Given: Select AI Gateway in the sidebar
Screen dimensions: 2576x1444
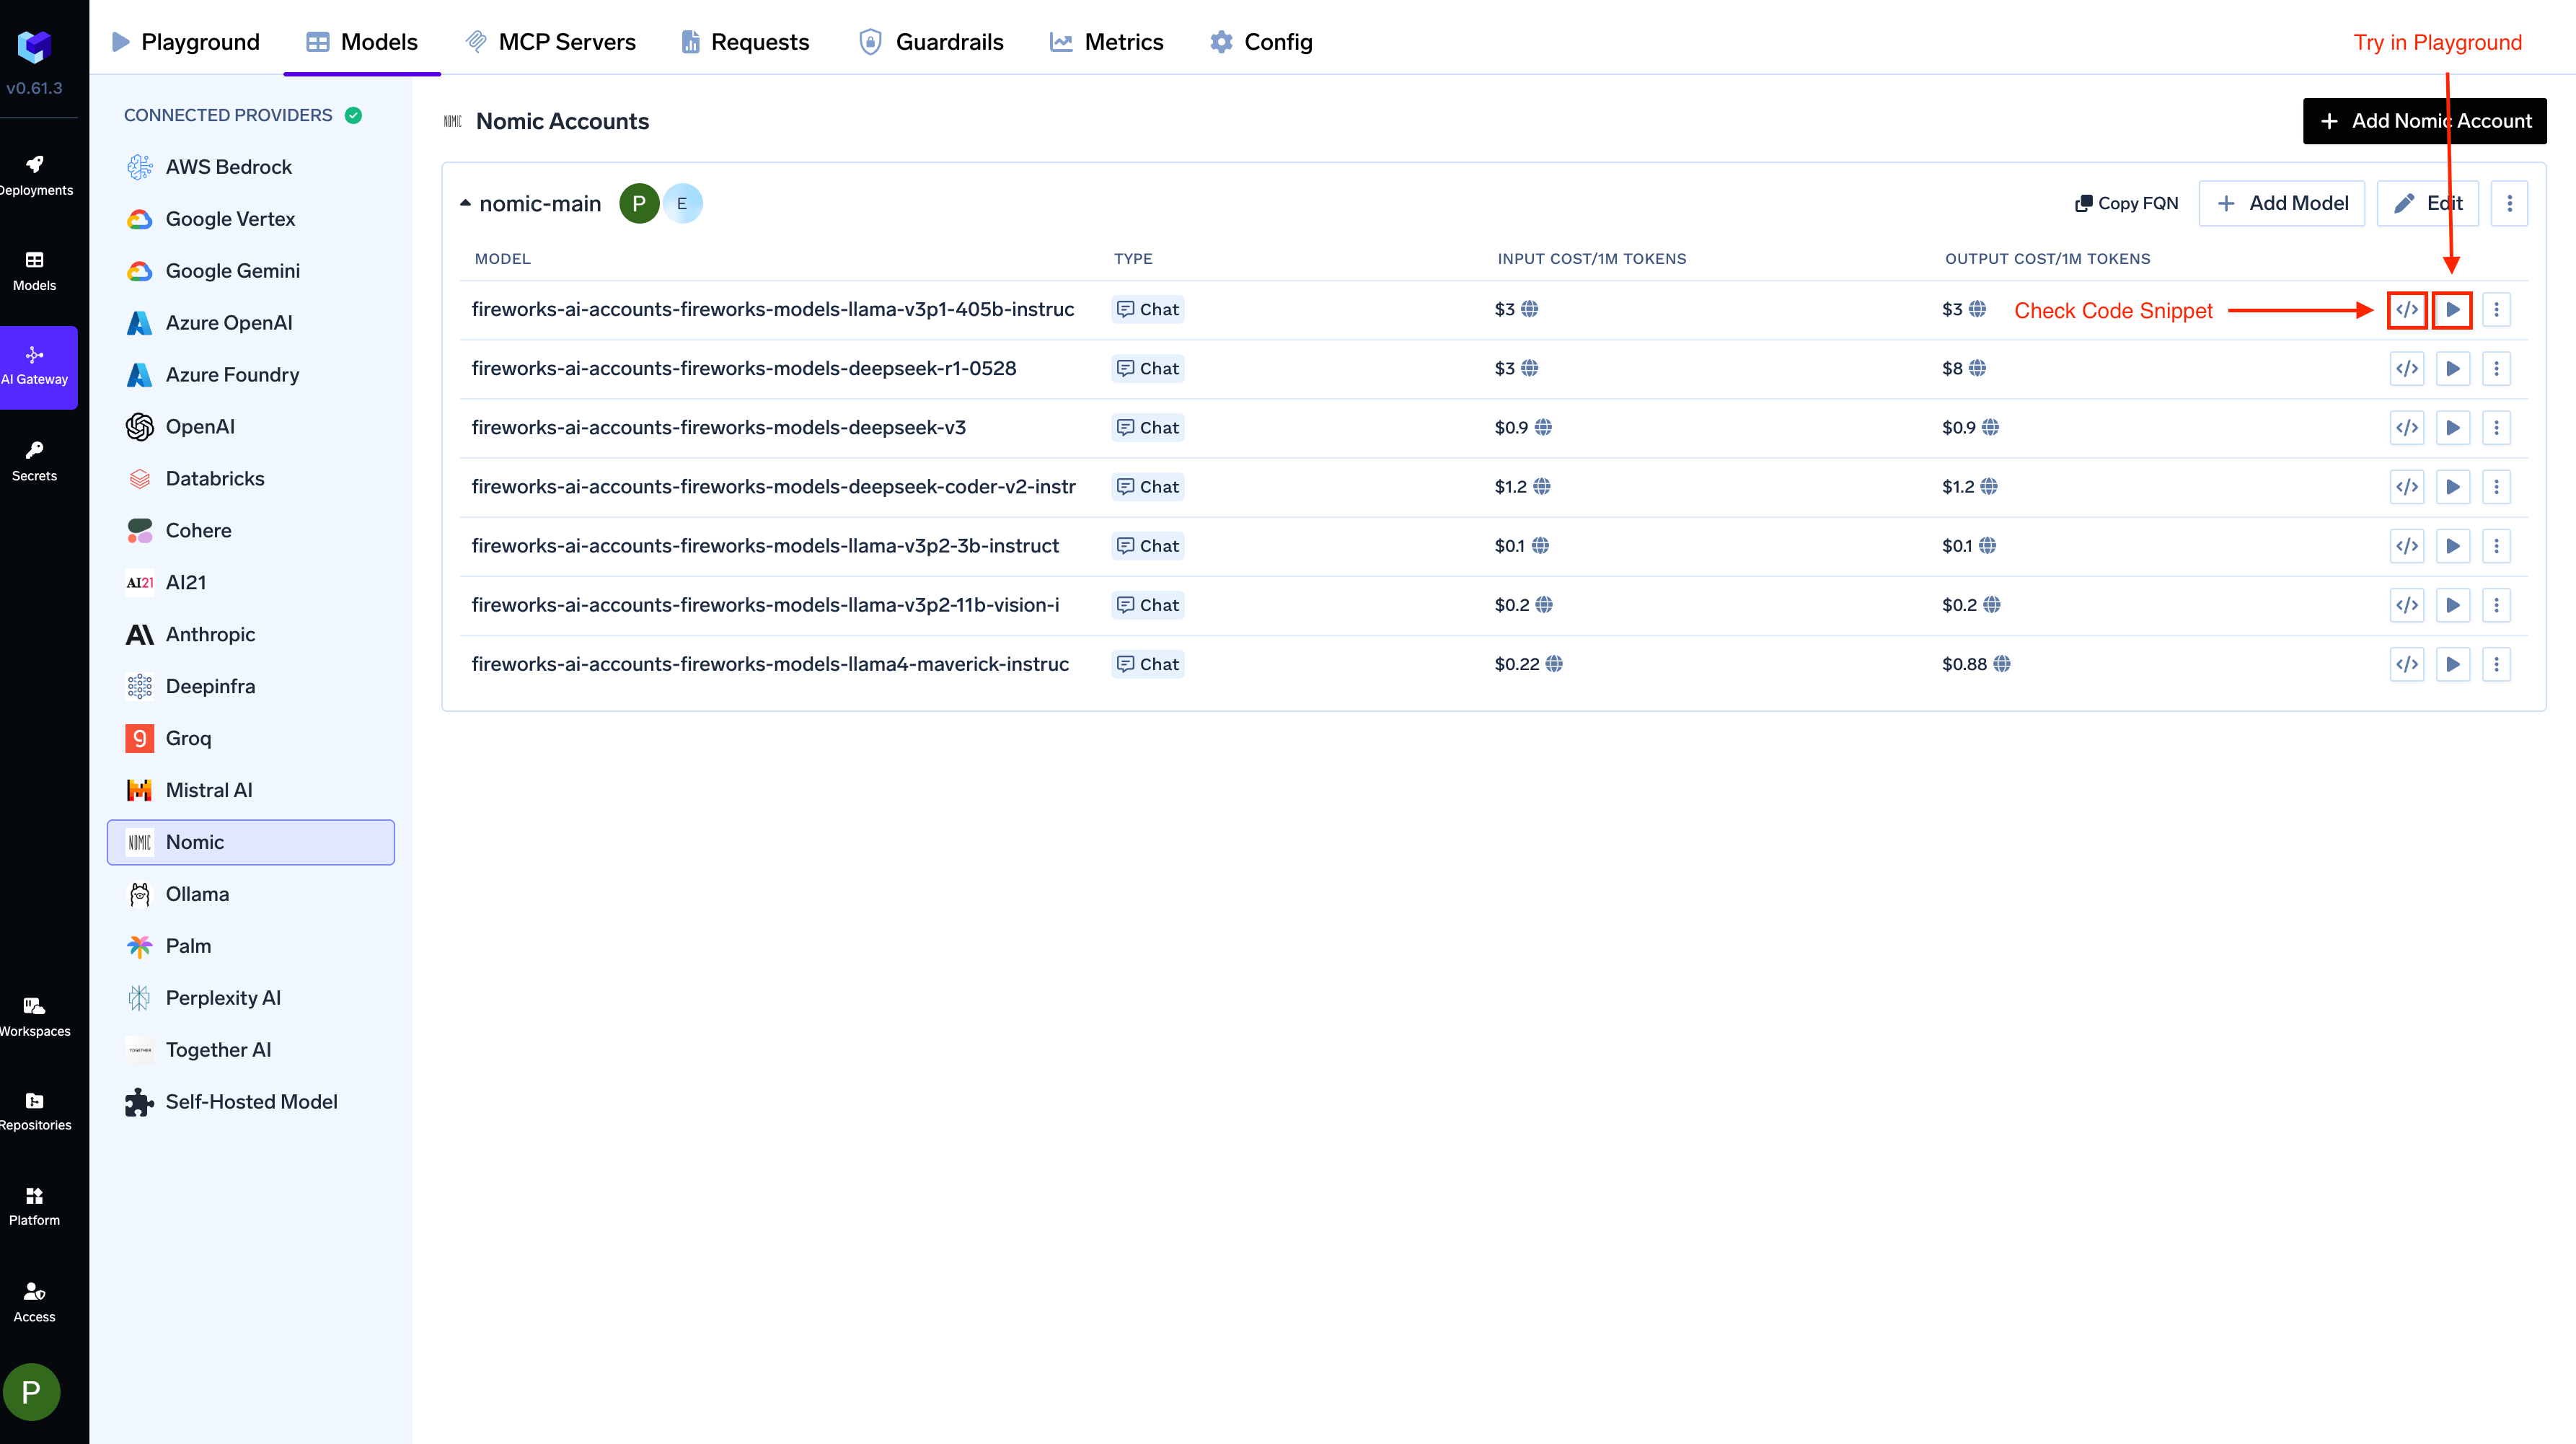Looking at the screenshot, I should click(x=36, y=367).
